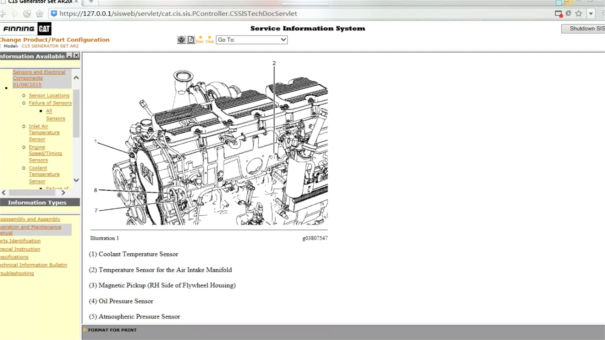Click the bookmark/save document icon
Image resolution: width=605 pixels, height=340 pixels.
pyautogui.click(x=191, y=39)
